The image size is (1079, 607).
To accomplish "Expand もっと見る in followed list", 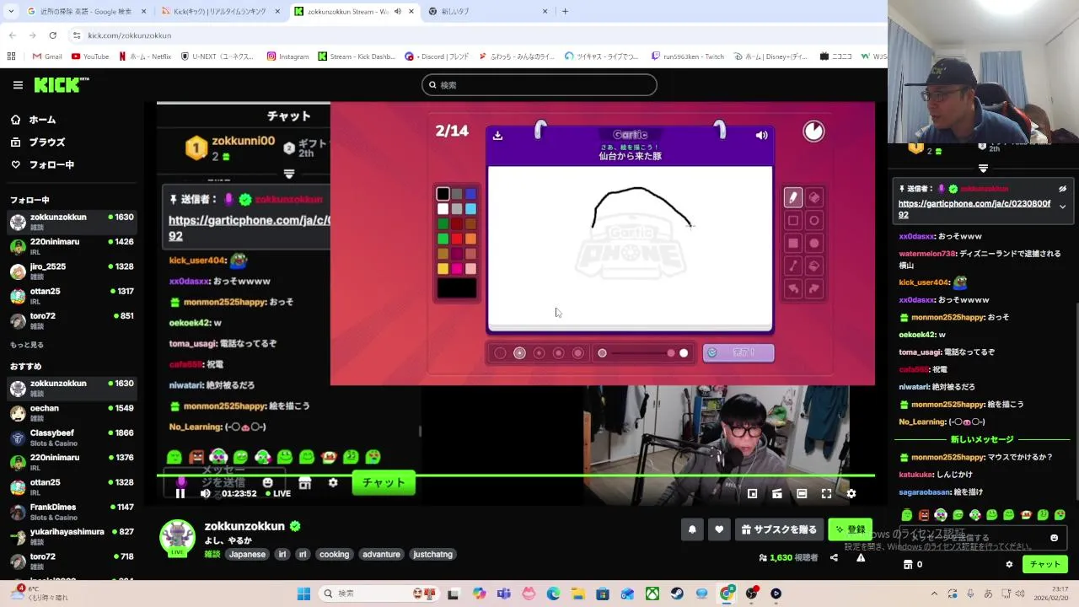I will 27,345.
